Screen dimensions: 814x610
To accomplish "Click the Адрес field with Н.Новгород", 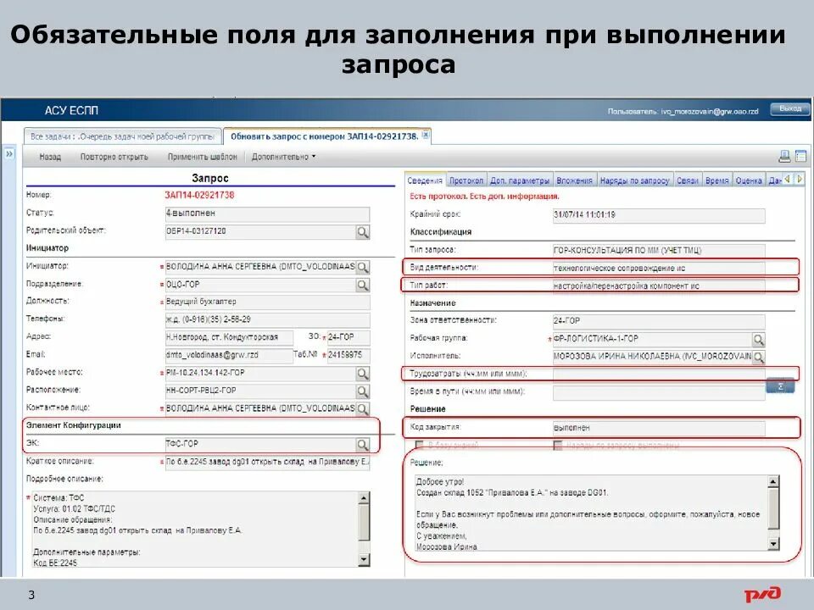I will (x=229, y=338).
